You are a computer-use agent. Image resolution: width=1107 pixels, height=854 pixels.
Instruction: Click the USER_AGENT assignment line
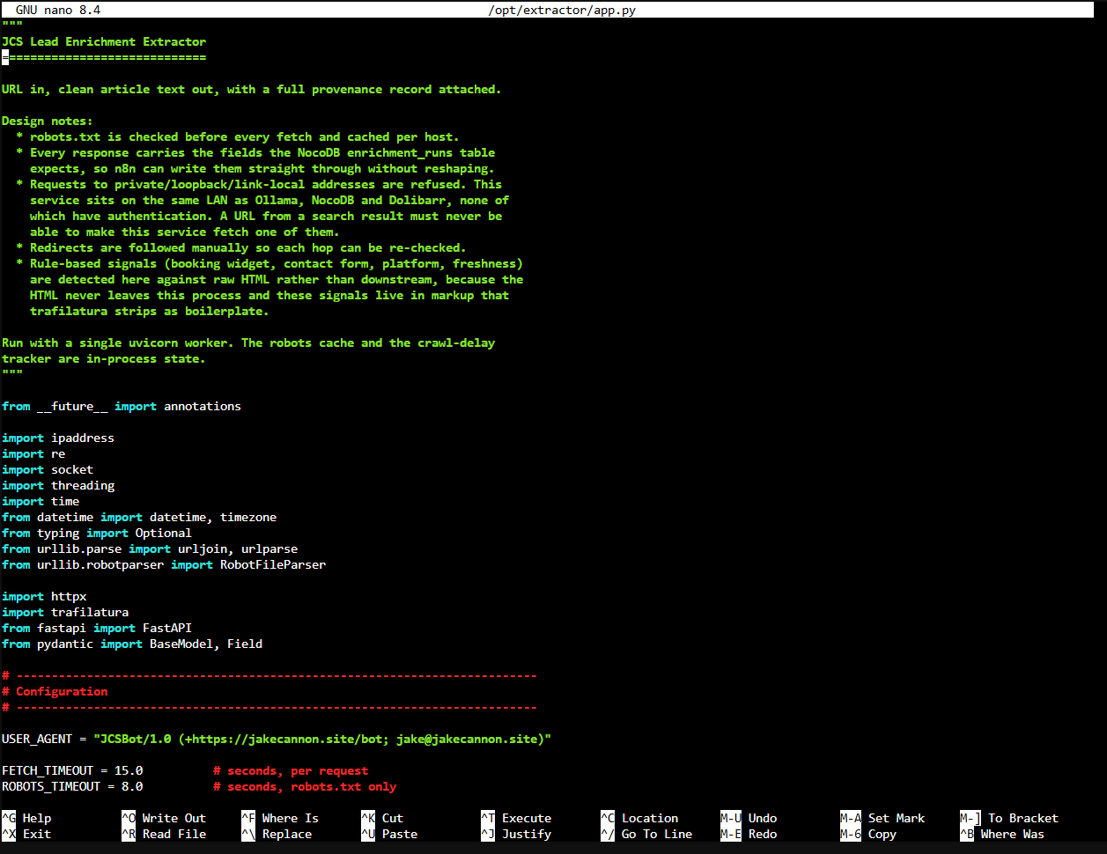tap(277, 739)
